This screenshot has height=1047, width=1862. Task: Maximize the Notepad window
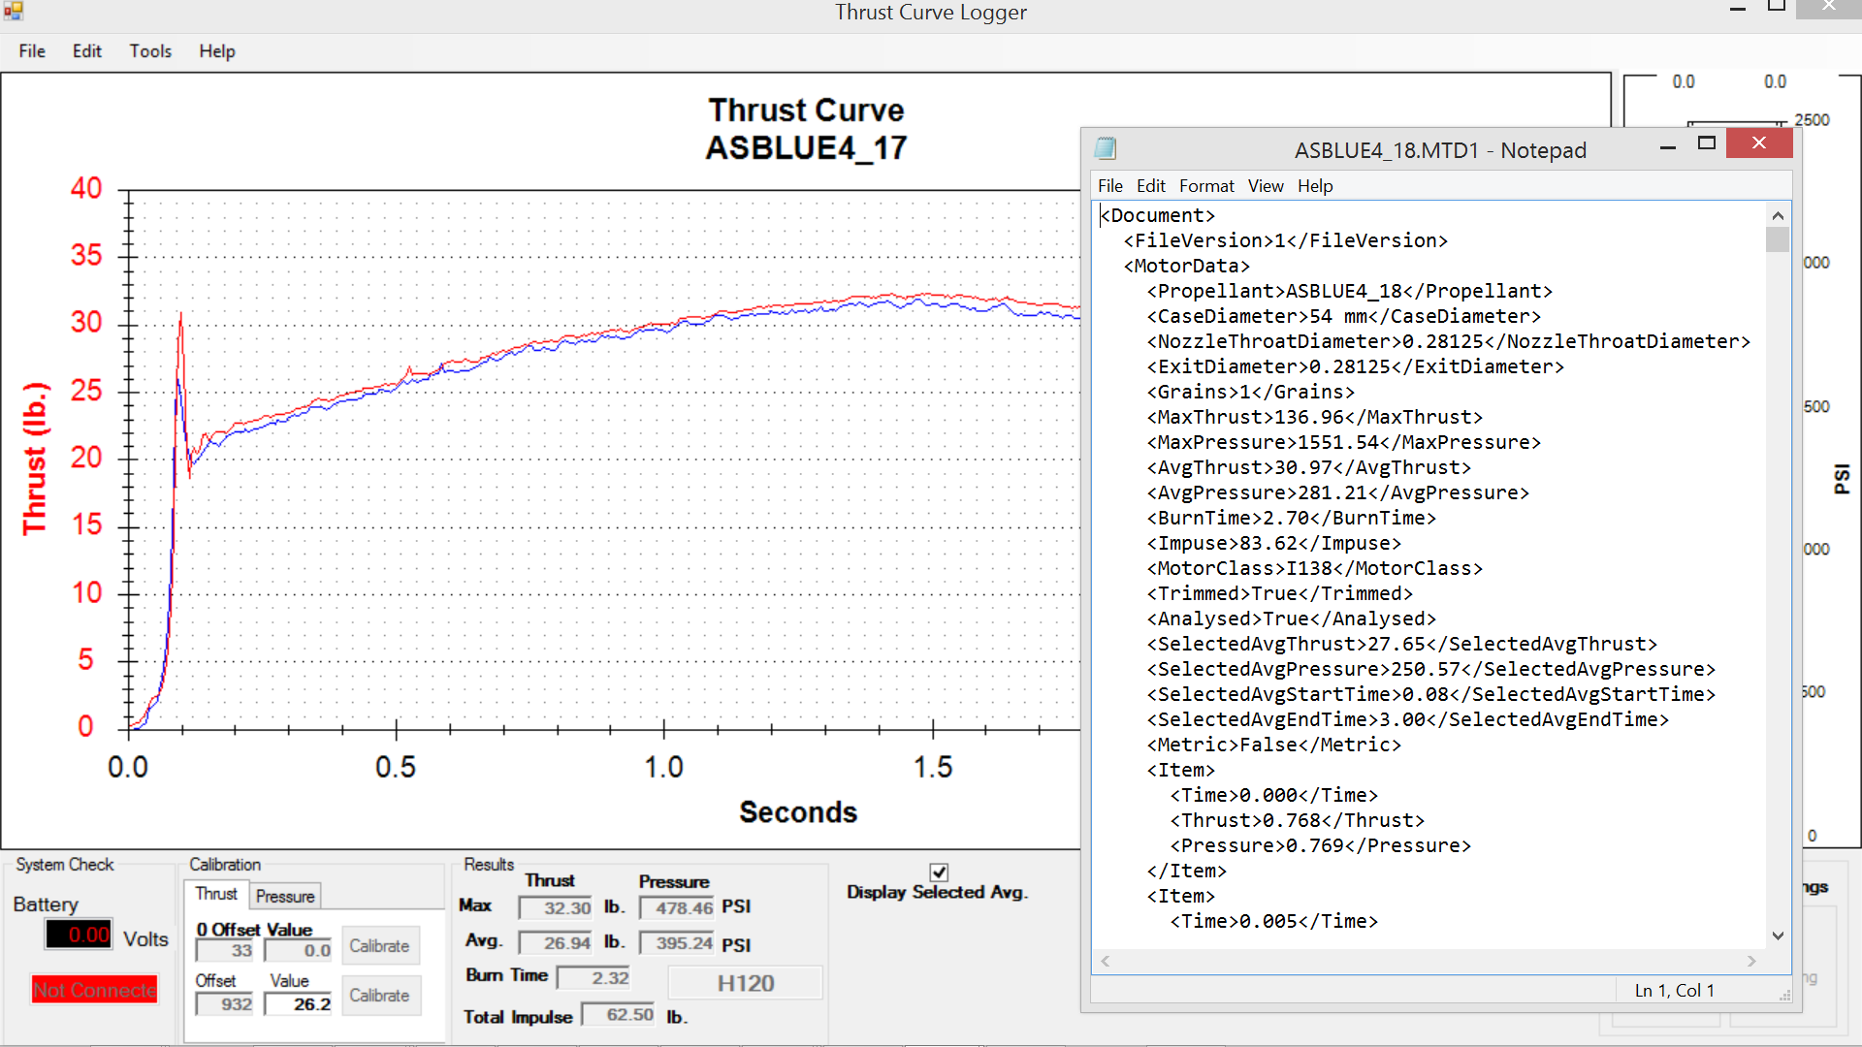[1707, 143]
